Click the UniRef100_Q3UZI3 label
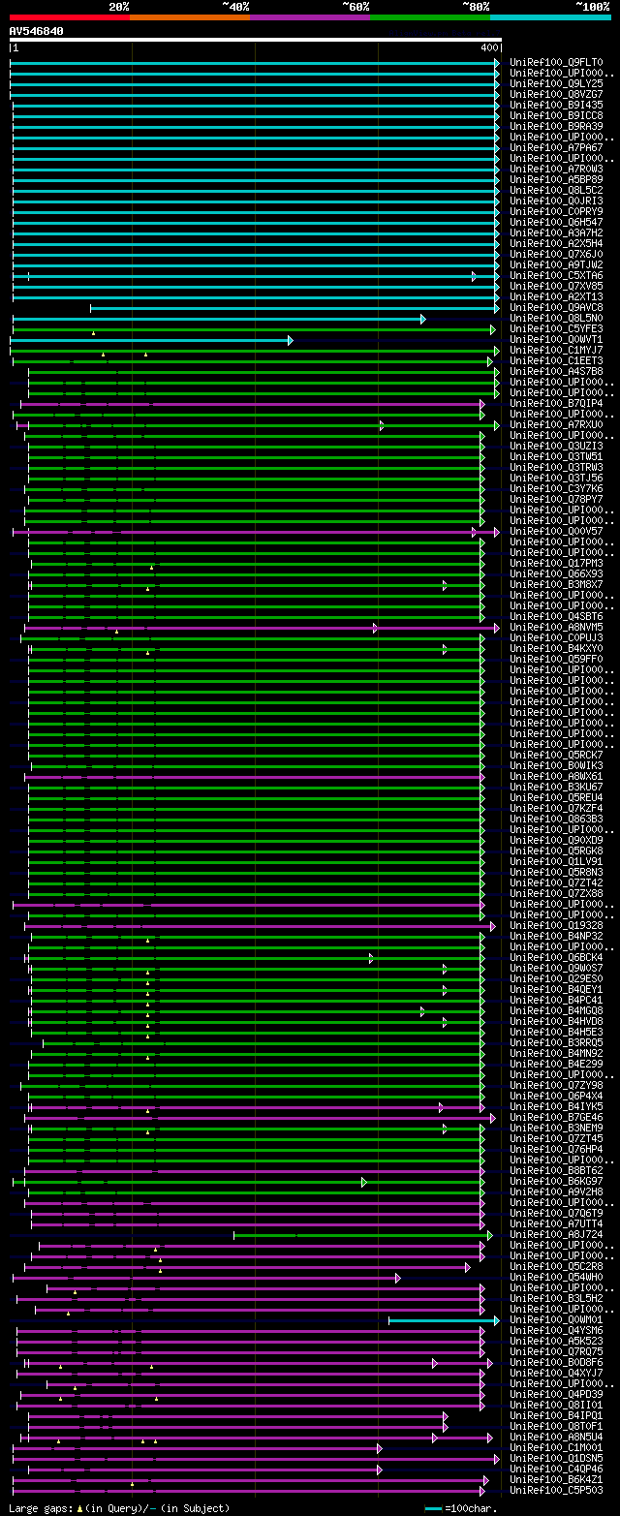Screen dimensions: 620x1516 coord(556,447)
